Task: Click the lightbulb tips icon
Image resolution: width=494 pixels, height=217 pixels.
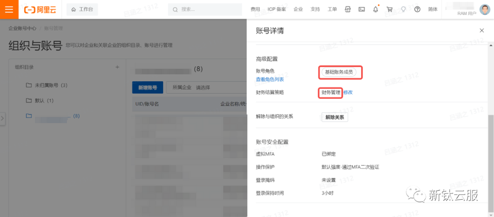Action: (x=403, y=10)
